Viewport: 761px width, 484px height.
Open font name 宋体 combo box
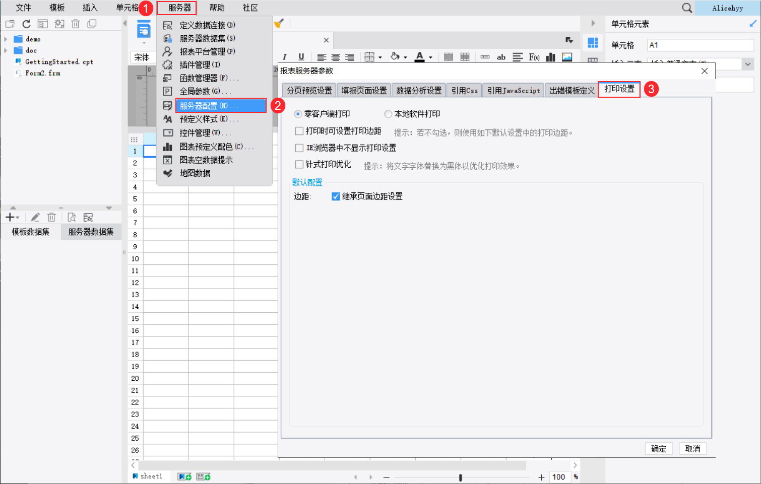tap(144, 57)
